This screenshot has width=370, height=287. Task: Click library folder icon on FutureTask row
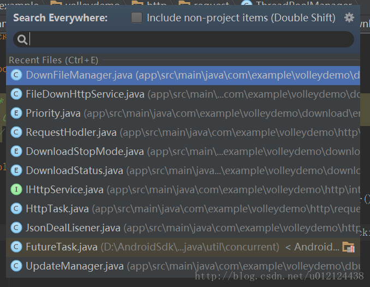click(349, 247)
